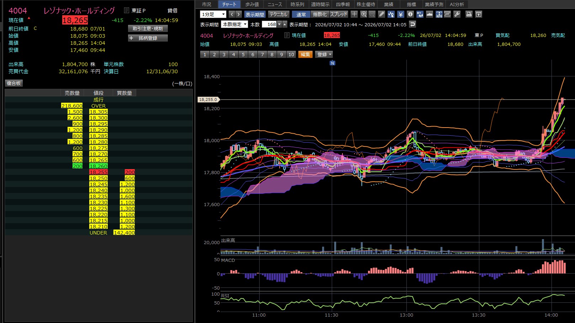
Task: Open the 業績予測 tab
Action: click(434, 4)
